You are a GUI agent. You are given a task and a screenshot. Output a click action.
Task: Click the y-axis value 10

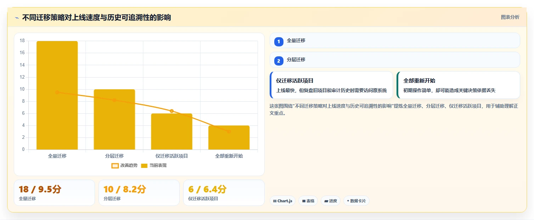pos(22,89)
